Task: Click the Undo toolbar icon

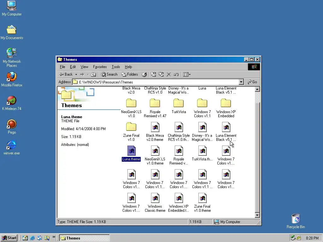Action: click(176, 74)
